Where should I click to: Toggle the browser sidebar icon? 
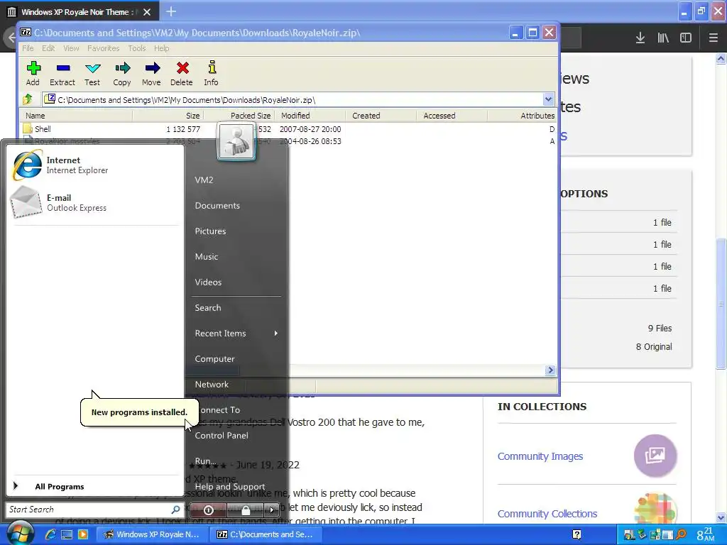click(686, 38)
